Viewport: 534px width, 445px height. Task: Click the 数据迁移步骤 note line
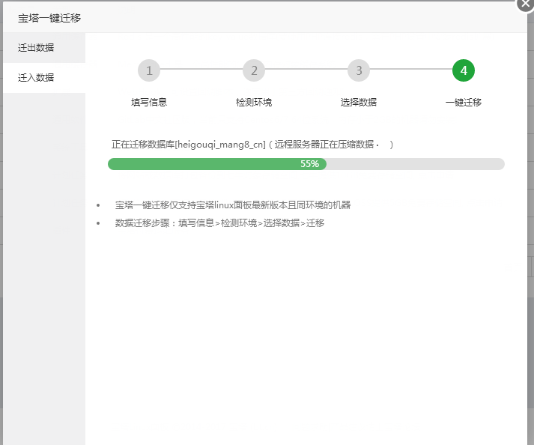click(x=219, y=223)
